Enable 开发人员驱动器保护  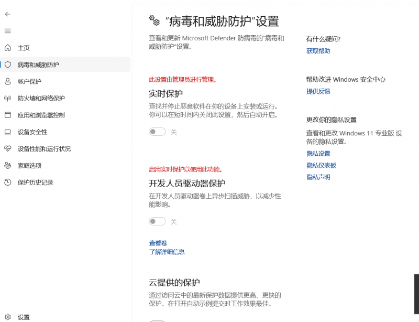[157, 221]
